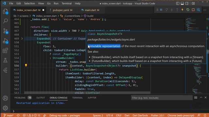Viewport: 209px width, 117px height.
Task: Open the PROBLEMS panel tab
Action: click(20, 98)
